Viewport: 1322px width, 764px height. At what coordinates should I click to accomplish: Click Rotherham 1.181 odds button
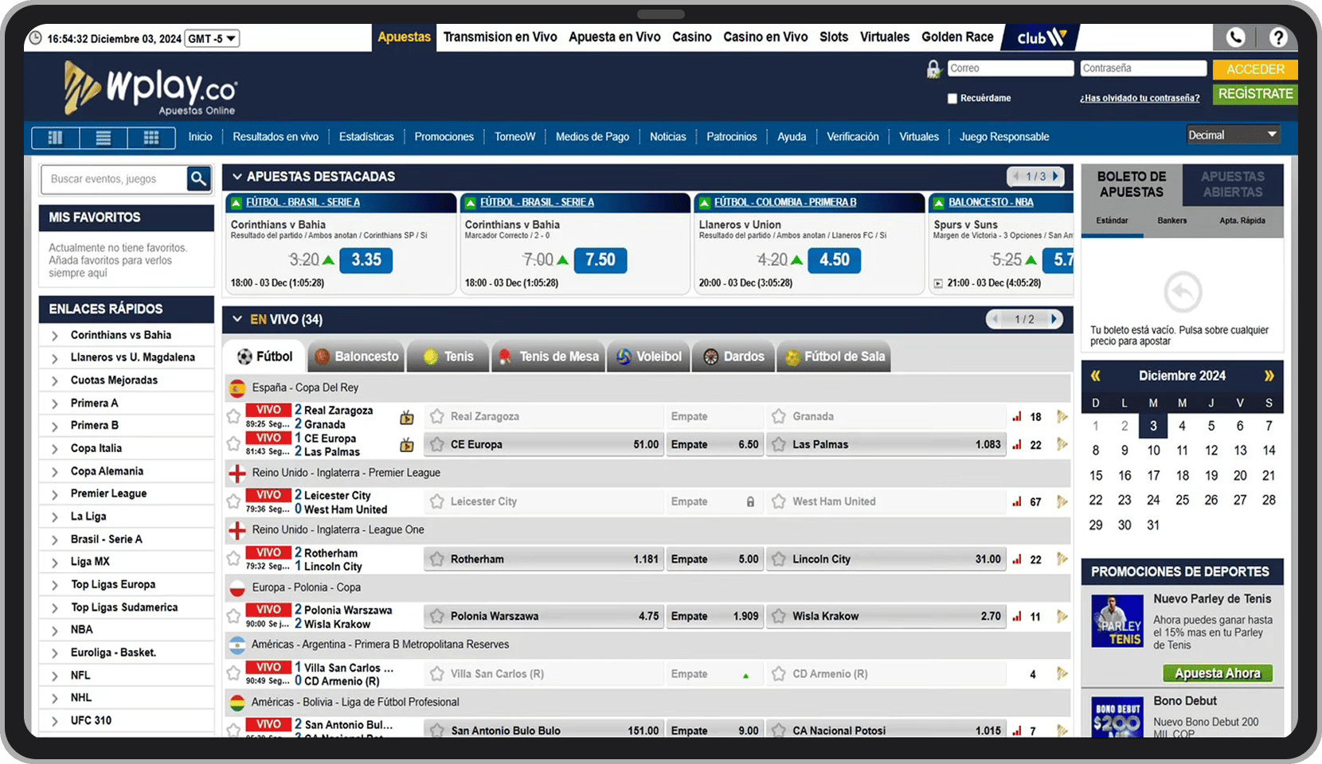pos(543,559)
